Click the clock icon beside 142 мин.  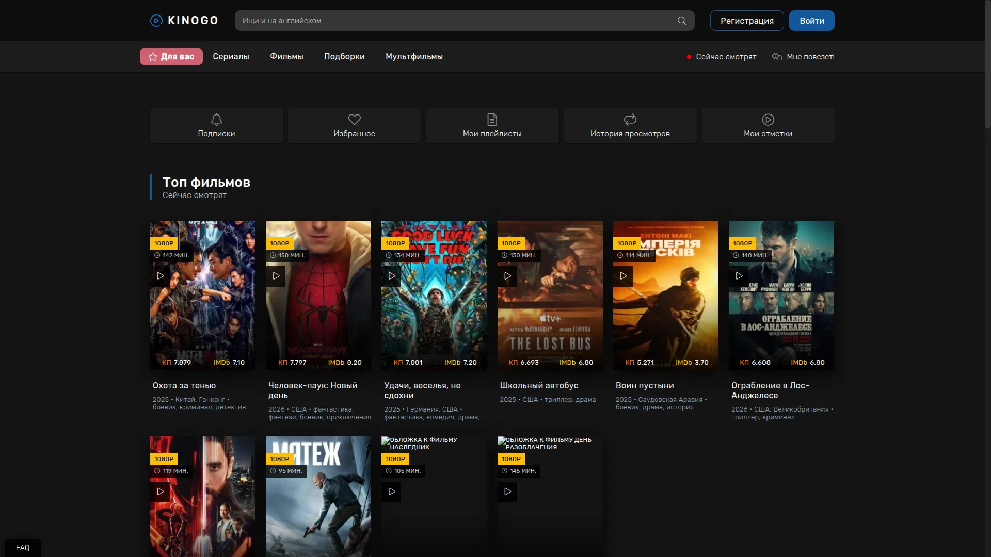(157, 255)
